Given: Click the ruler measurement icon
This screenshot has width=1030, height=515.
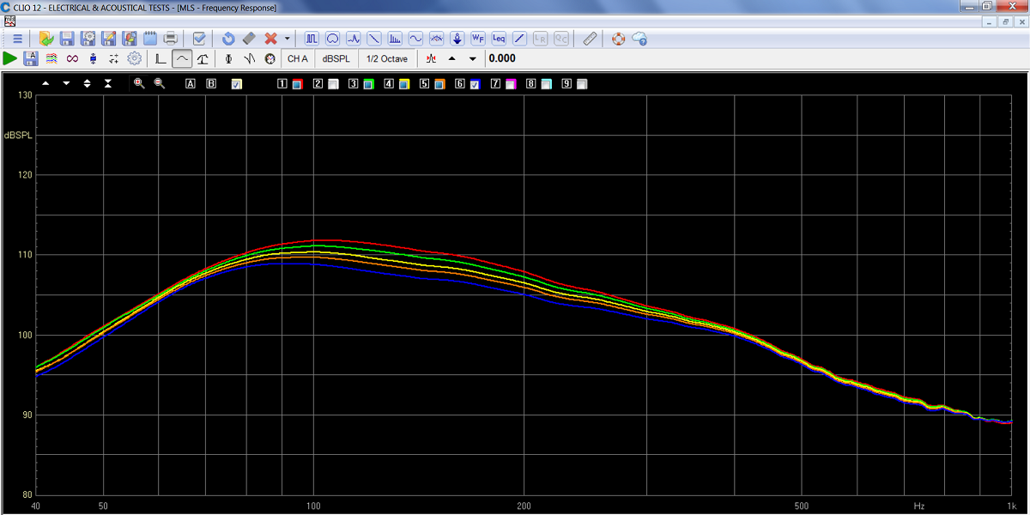Looking at the screenshot, I should click(x=590, y=39).
